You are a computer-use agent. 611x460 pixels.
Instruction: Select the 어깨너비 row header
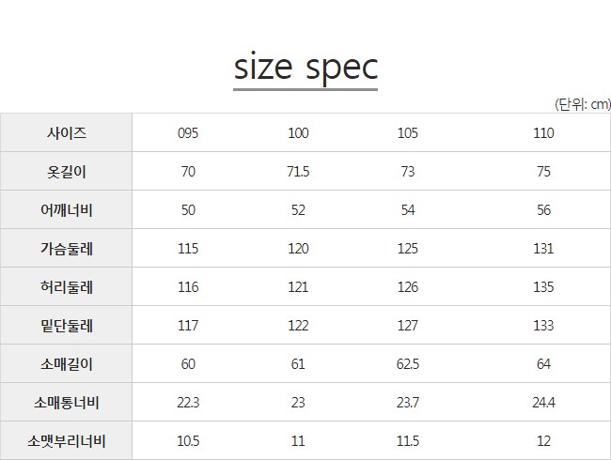(67, 209)
